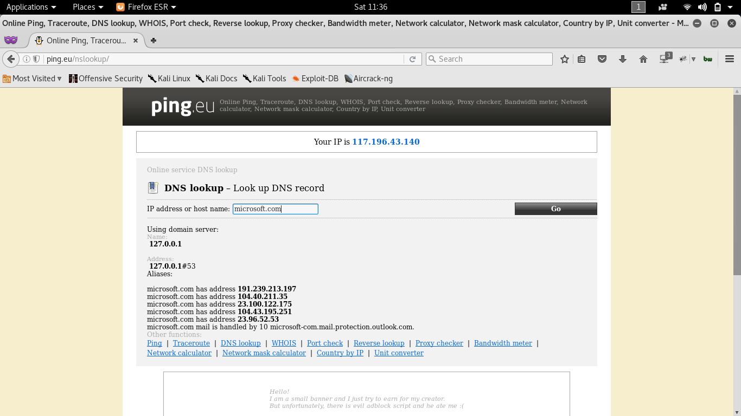Open the Traceroute function link
This screenshot has width=741, height=416.
pyautogui.click(x=191, y=343)
